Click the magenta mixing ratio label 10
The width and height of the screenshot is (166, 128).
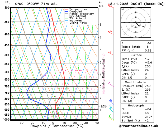80,70
